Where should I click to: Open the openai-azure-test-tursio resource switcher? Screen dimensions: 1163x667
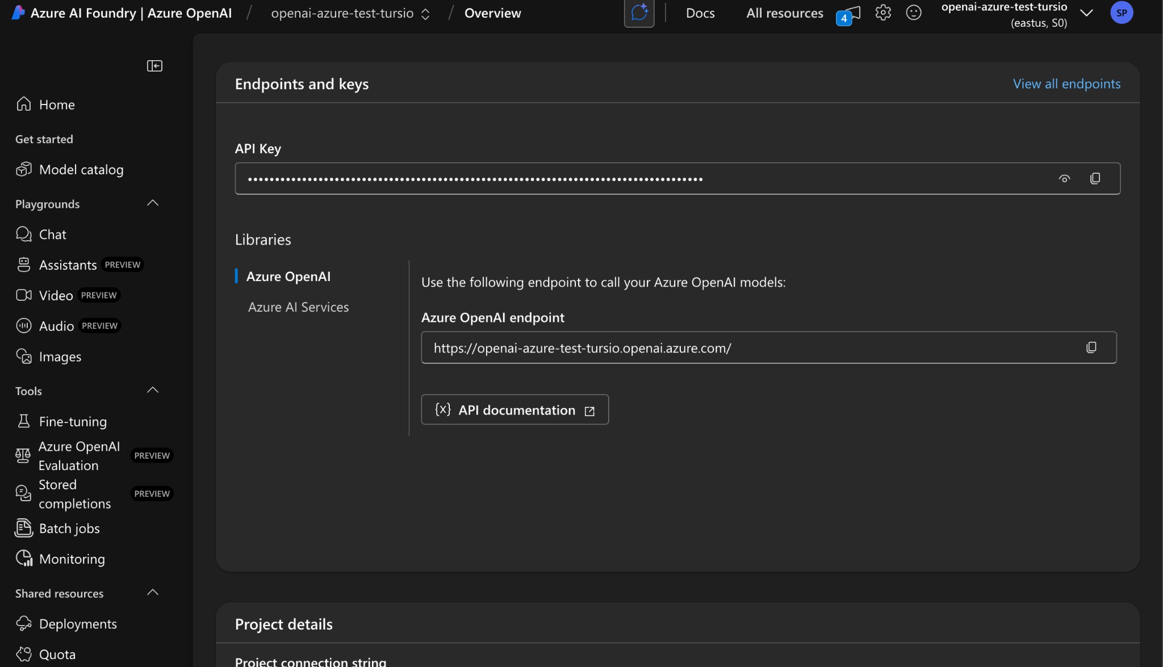point(1086,12)
